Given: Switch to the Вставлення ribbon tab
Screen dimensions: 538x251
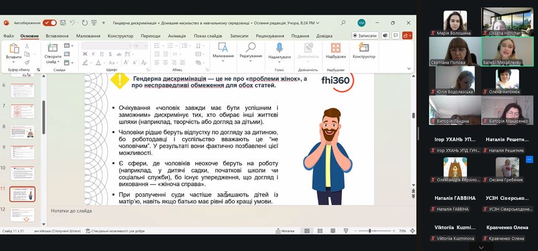Looking at the screenshot, I should click(x=57, y=36).
